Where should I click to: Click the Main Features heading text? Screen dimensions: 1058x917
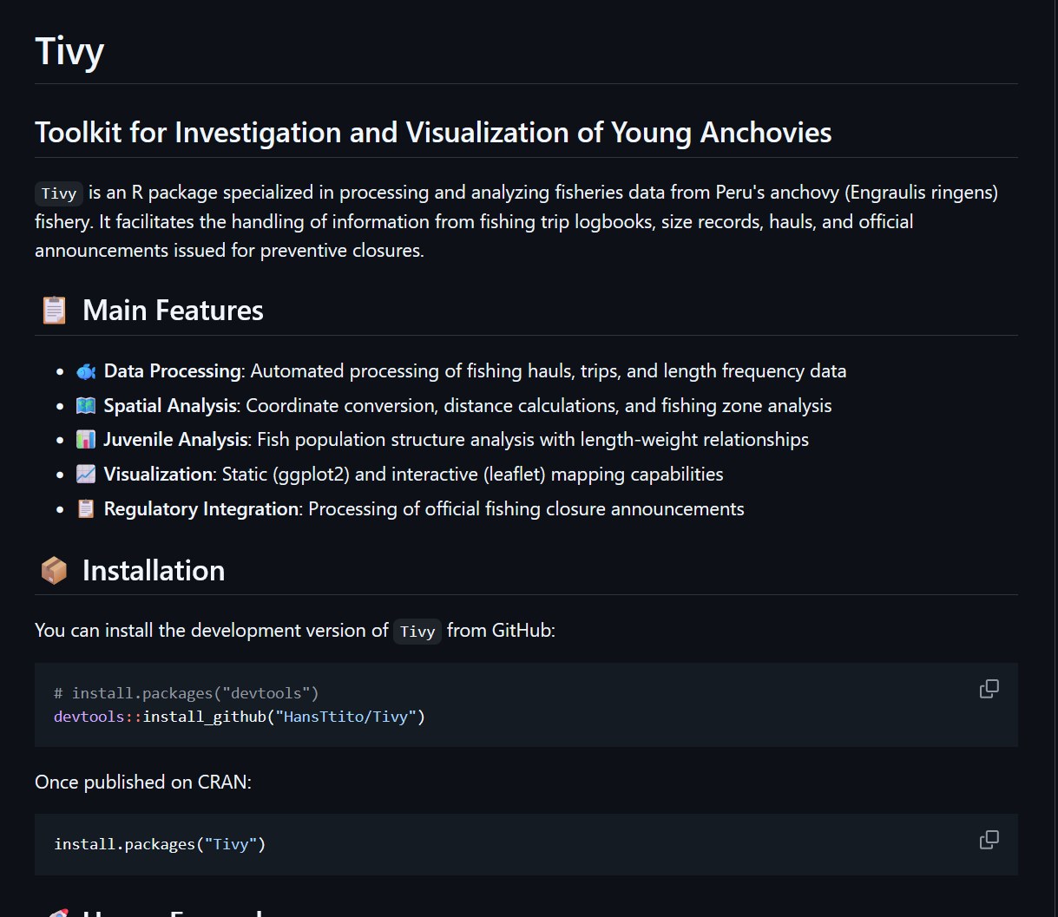[173, 310]
